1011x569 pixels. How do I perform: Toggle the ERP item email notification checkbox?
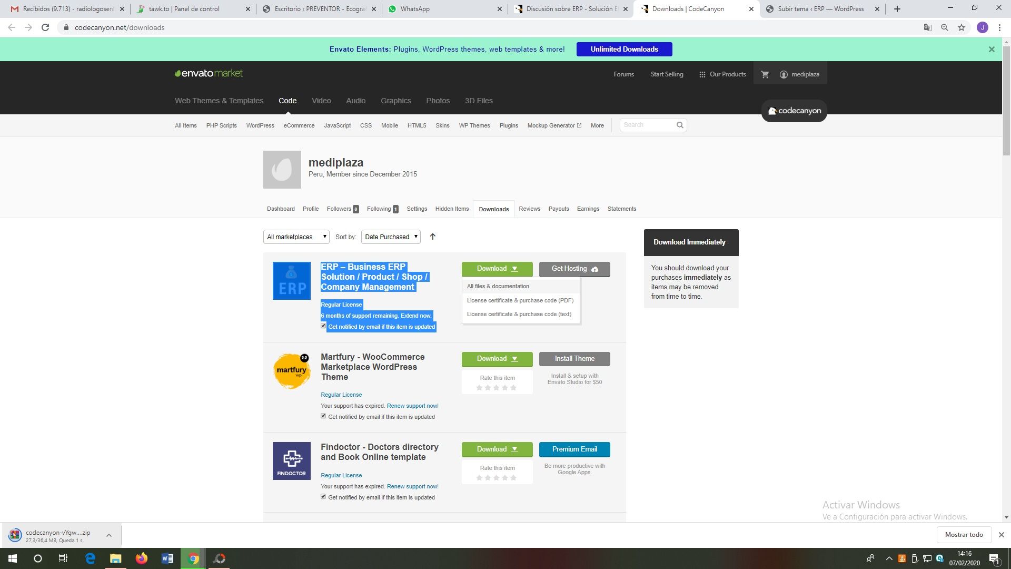pos(323,326)
